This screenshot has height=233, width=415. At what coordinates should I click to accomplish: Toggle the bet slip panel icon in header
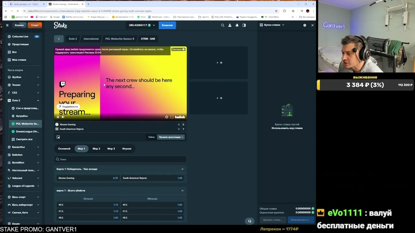pos(244,25)
